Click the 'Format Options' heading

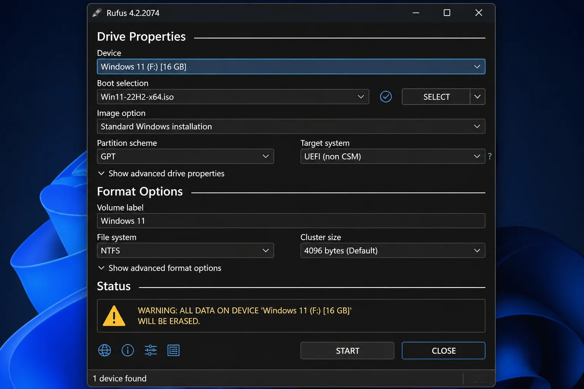140,191
